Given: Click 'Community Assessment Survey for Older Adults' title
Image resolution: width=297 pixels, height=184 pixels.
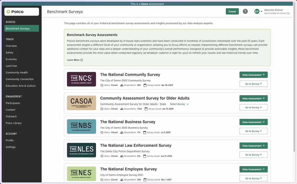Looking at the screenshot, I should tap(145, 98).
